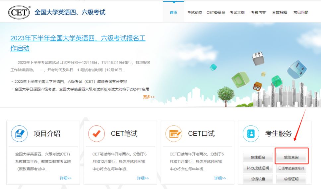Viewport: 321px width, 189px height.
Task: Click the orange 更多>> link
Action: click(149, 97)
